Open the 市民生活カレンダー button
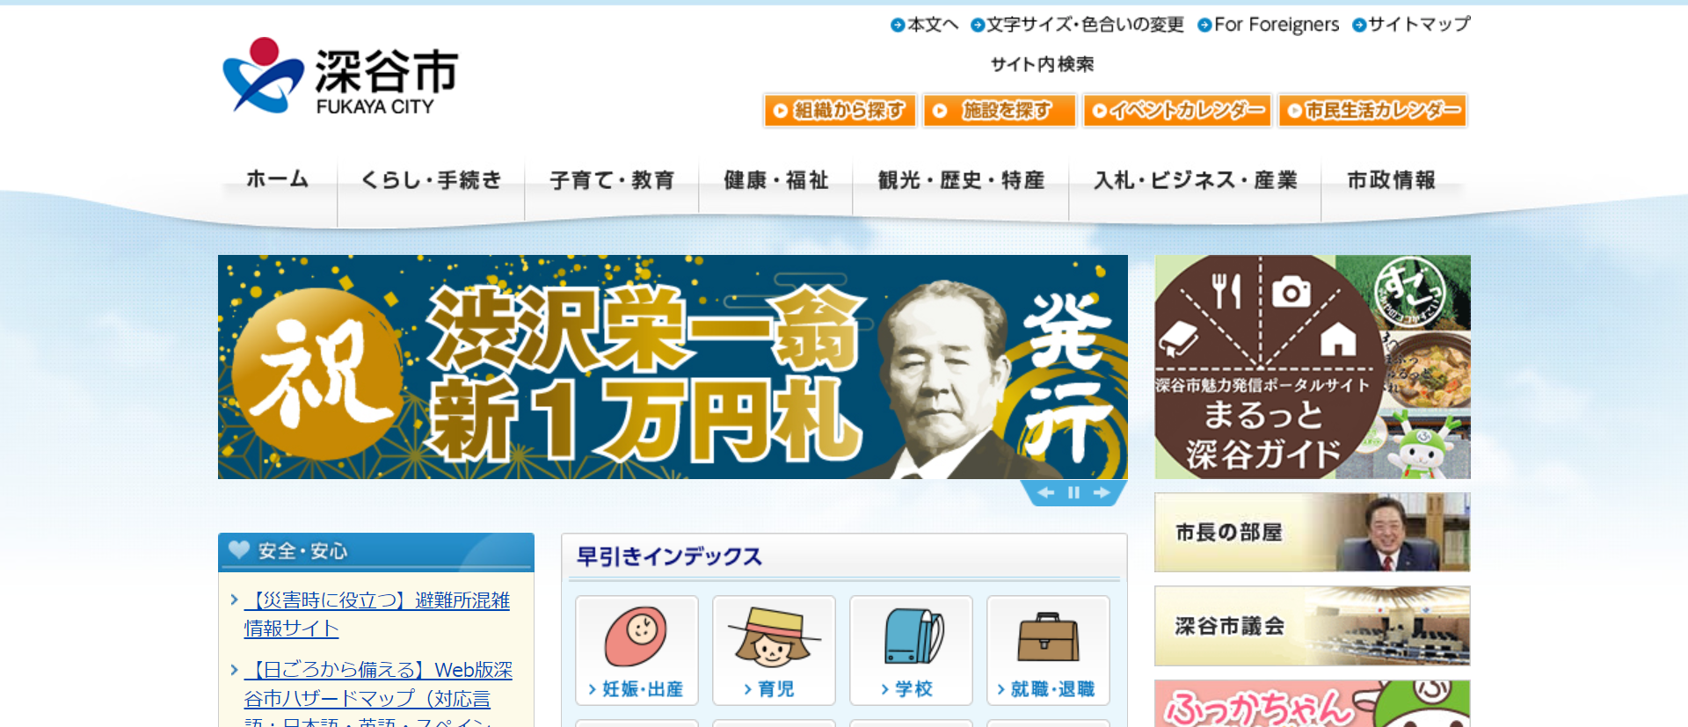 [x=1373, y=111]
